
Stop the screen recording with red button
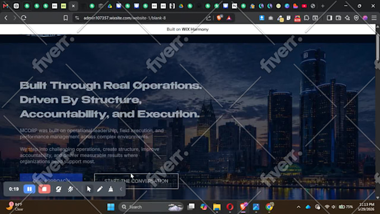[44, 189]
